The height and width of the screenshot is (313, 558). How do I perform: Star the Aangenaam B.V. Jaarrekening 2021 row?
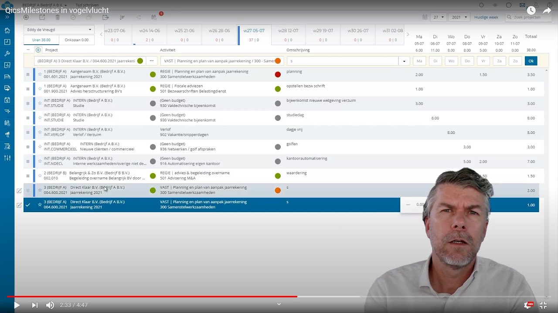pyautogui.click(x=40, y=74)
